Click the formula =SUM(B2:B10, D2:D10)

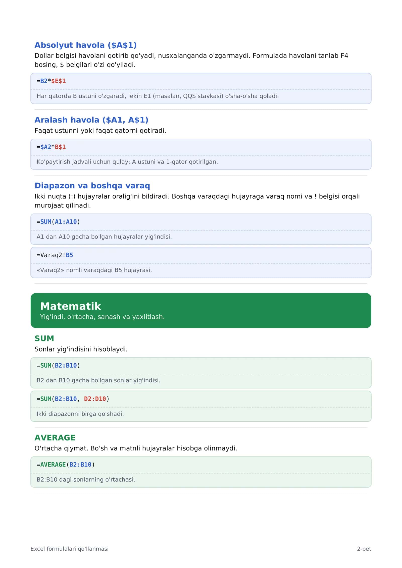point(73,399)
